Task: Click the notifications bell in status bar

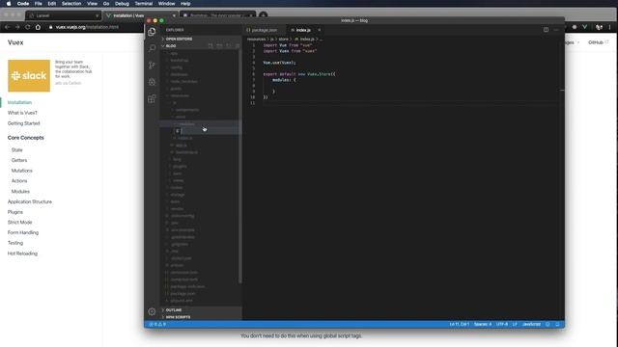Action: point(557,325)
